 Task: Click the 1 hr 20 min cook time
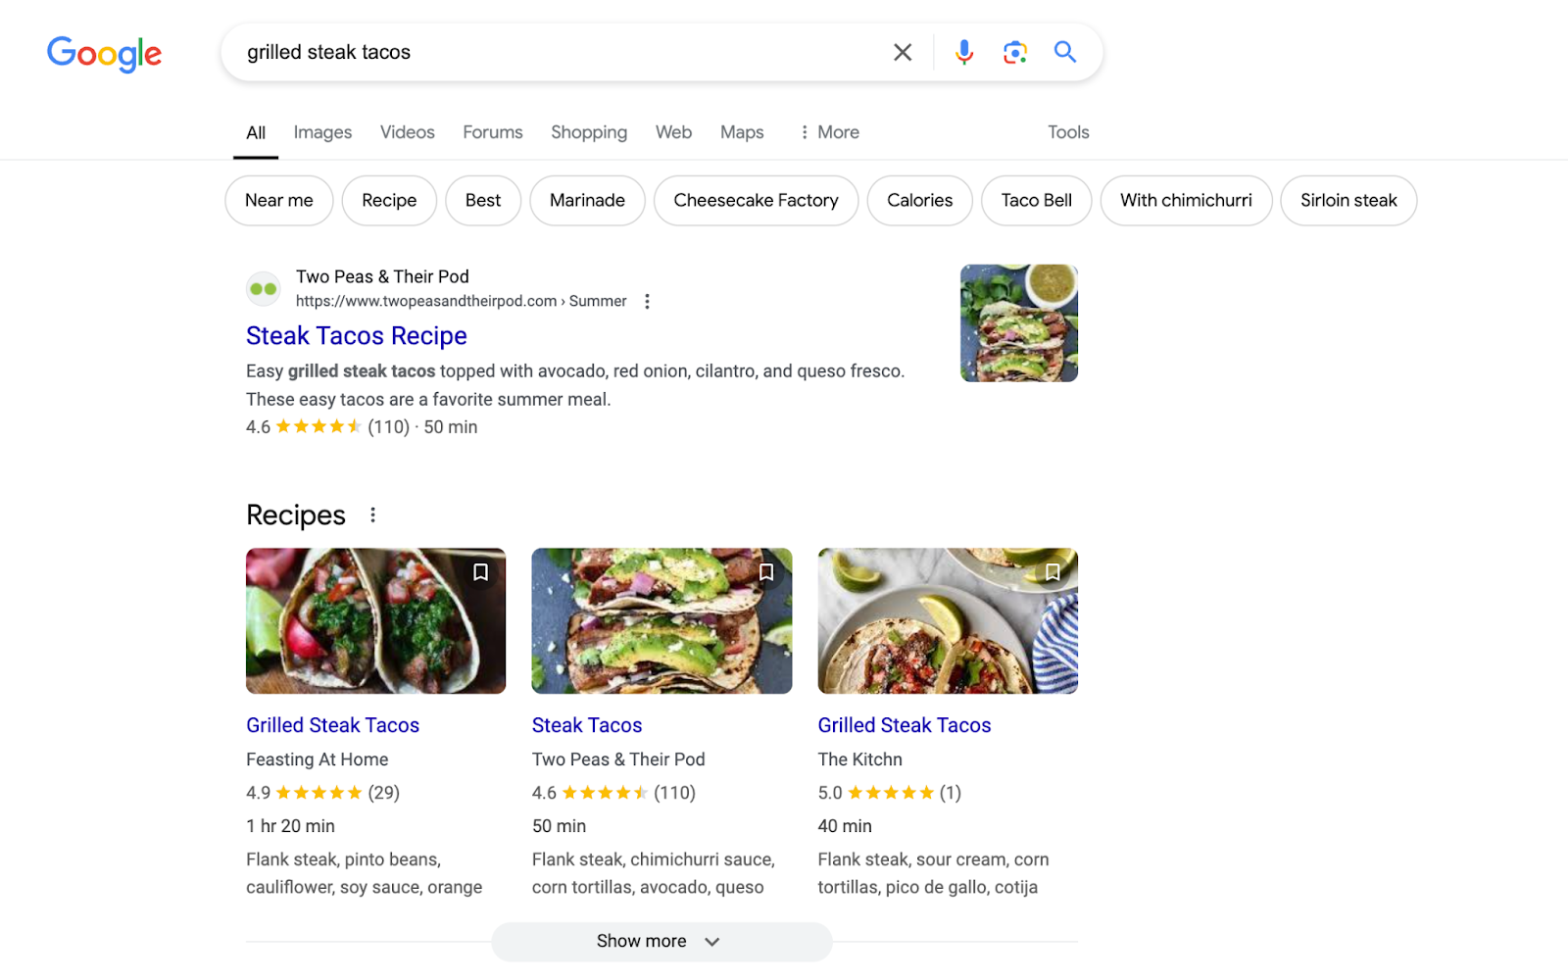(291, 826)
